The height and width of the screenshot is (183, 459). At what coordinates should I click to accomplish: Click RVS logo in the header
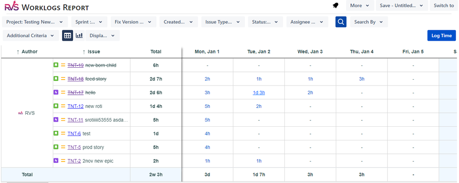pos(12,6)
